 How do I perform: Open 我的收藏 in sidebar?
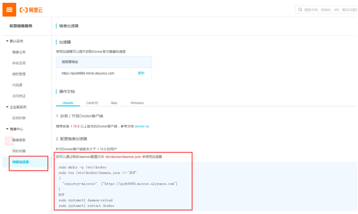19,151
